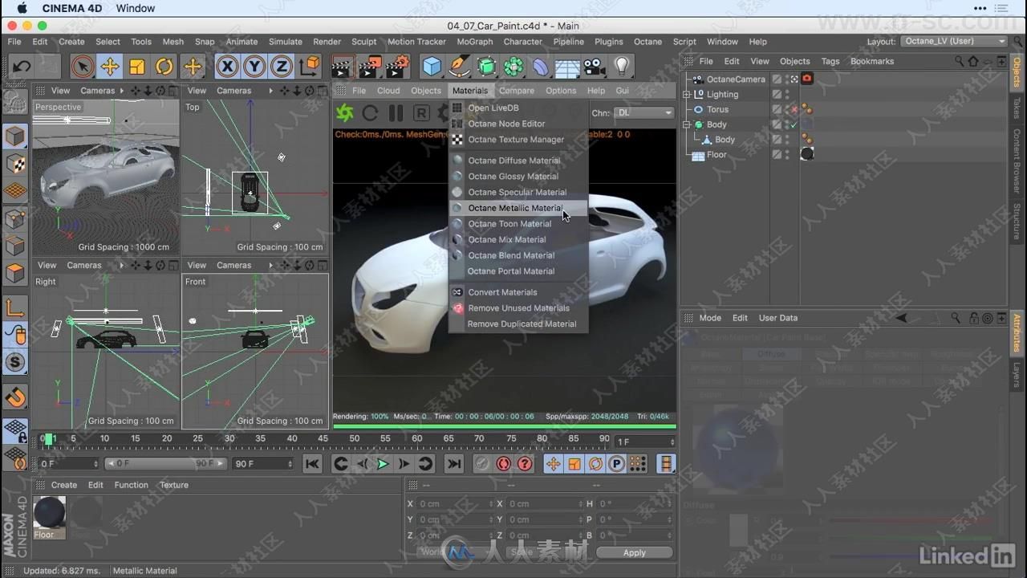Open the Bend deformer objects
1027x578 pixels.
pyautogui.click(x=541, y=67)
